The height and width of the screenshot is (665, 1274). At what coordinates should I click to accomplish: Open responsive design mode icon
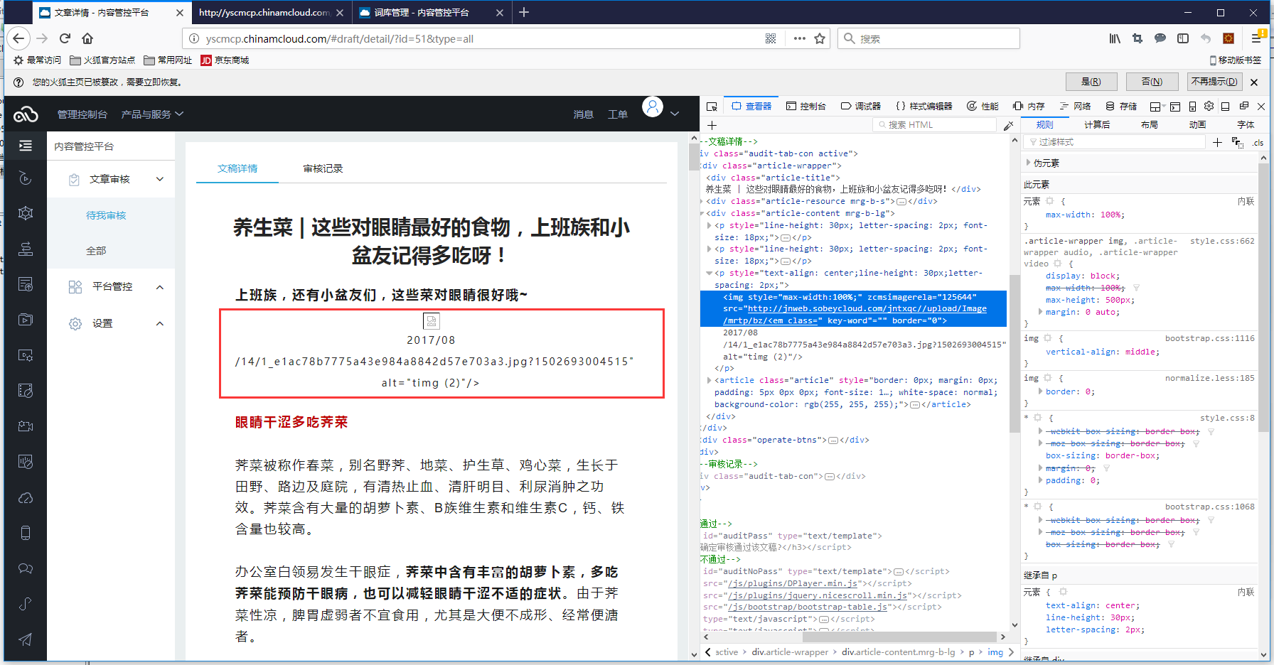coord(1192,107)
